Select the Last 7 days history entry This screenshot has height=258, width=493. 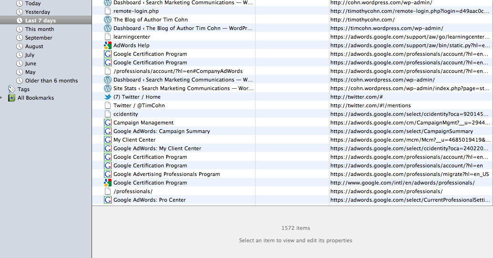40,21
